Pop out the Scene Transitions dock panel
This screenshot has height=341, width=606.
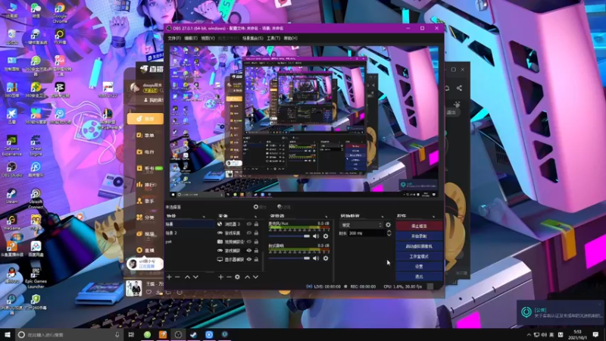[383, 216]
